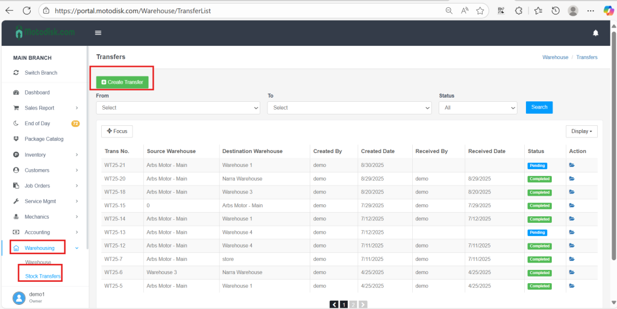Open the From warehouse dropdown
Screen dimensions: 617x309
point(178,108)
